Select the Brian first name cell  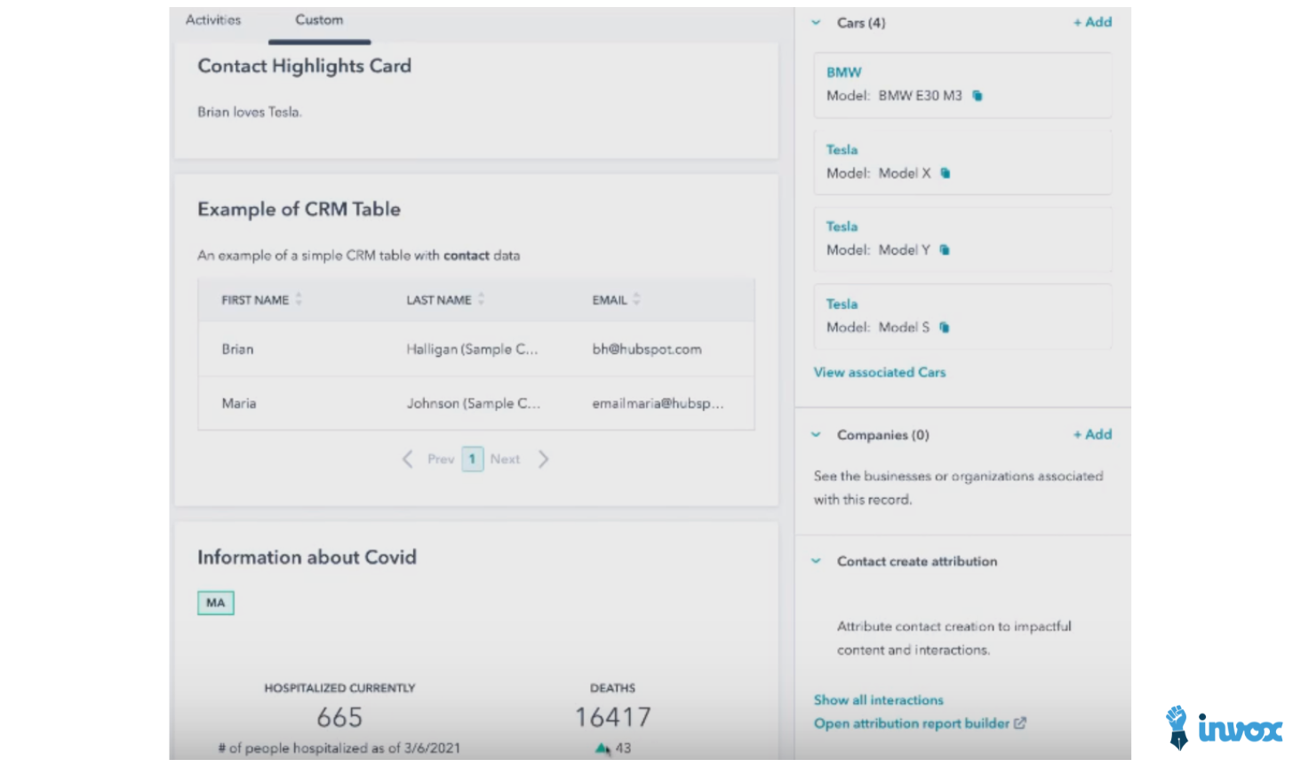237,349
